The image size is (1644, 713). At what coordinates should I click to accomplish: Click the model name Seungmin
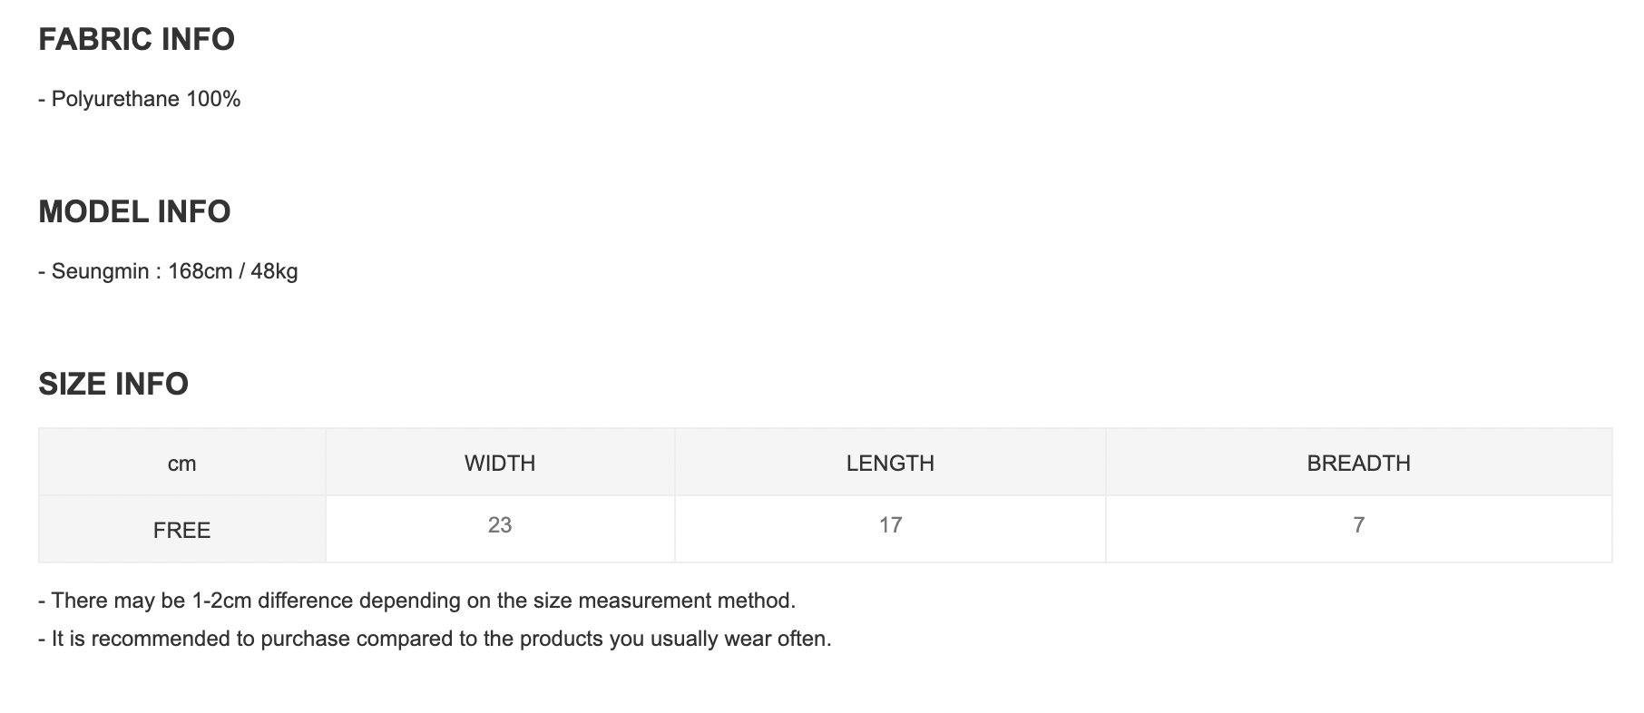tap(100, 271)
